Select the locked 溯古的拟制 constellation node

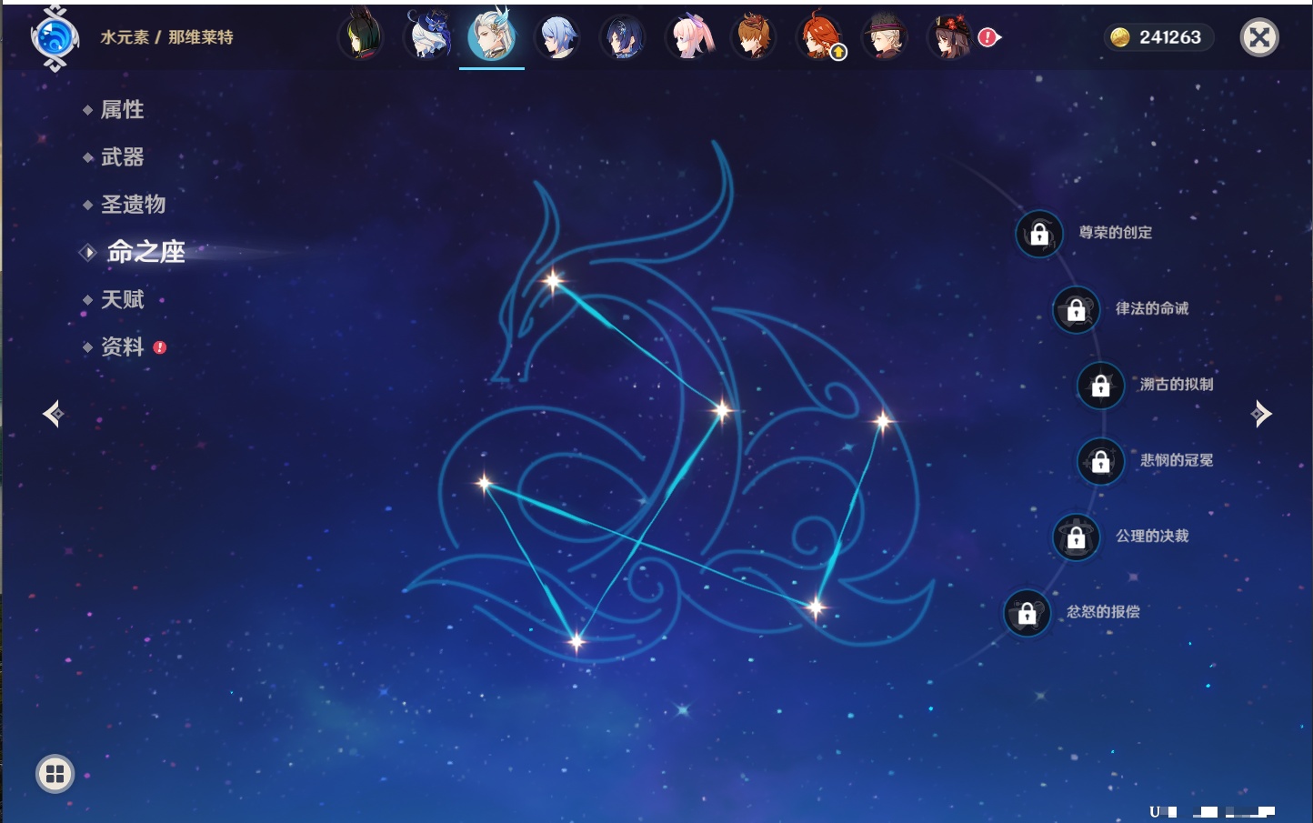(x=1100, y=385)
